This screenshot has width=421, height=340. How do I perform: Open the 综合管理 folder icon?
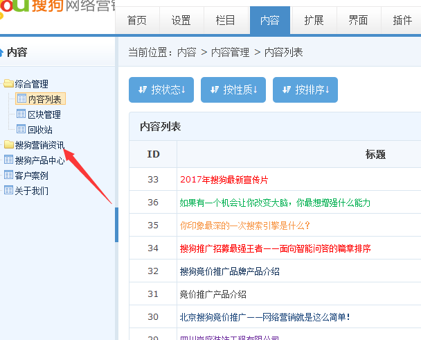tap(8, 84)
